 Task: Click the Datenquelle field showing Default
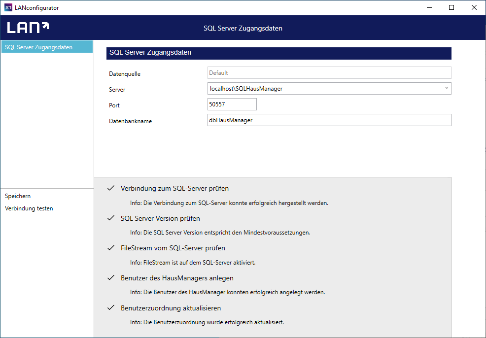pyautogui.click(x=329, y=73)
